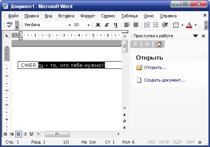
Task: Switch to Outline view
Action: click(25, 134)
